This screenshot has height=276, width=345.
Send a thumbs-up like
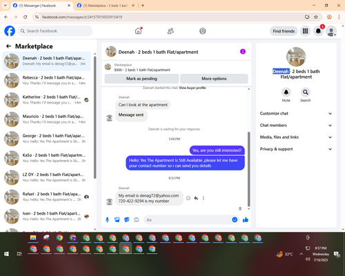pos(246,219)
